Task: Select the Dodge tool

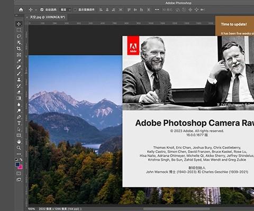Action: (19, 111)
